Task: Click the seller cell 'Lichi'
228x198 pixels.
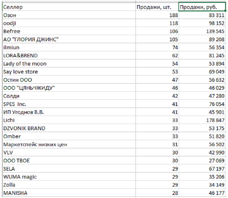Action: click(x=69, y=120)
